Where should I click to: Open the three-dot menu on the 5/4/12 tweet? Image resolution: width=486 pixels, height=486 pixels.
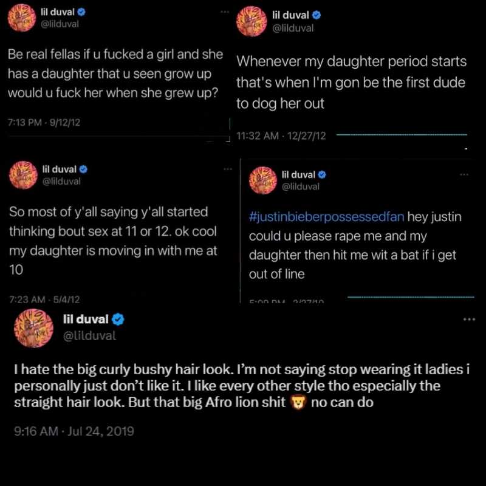227,169
